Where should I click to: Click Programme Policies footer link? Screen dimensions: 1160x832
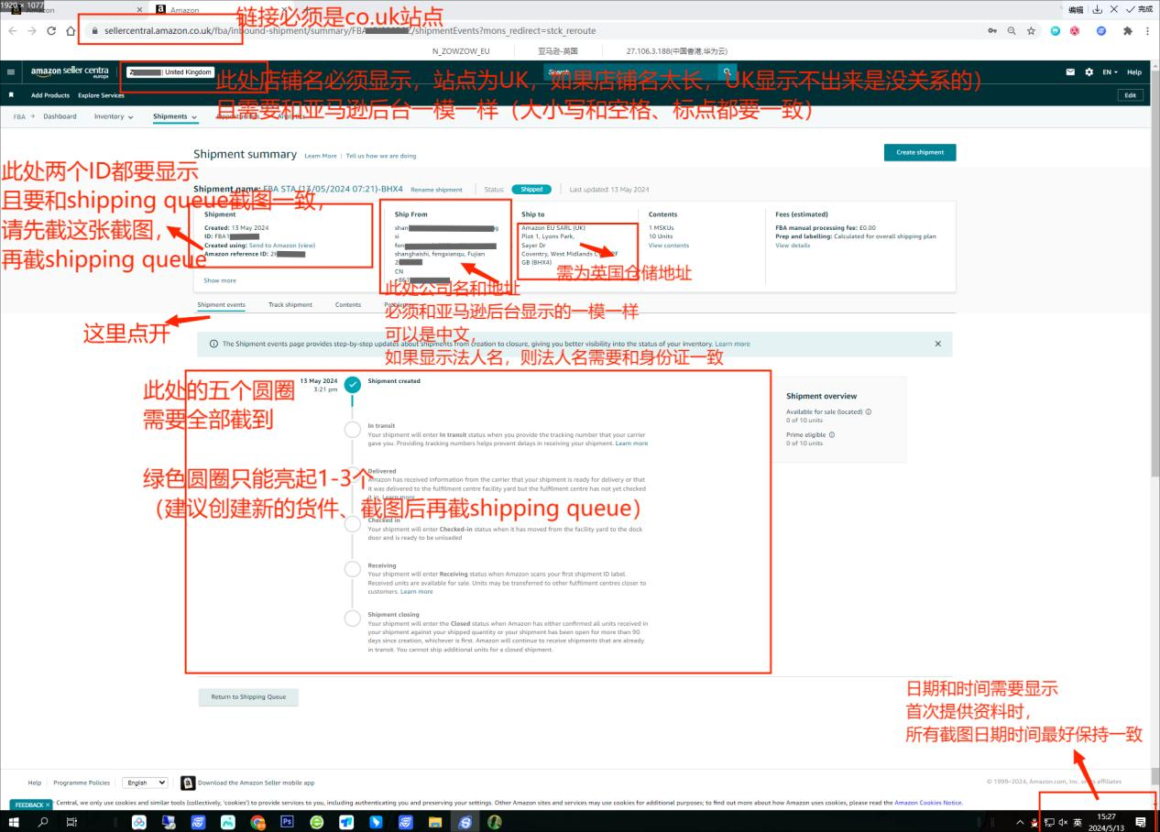tap(82, 783)
